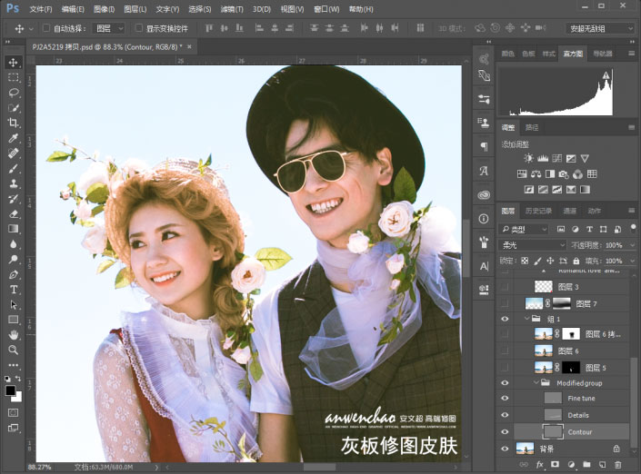
Task: Select the Horizontal Type tool
Action: [x=13, y=290]
